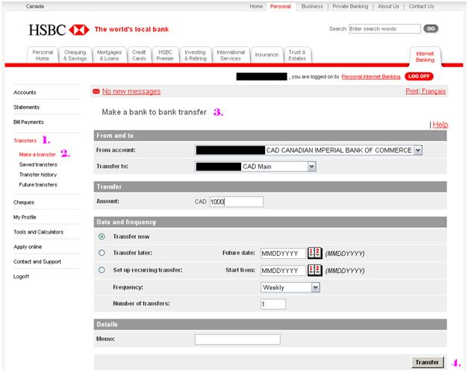Open Contact and Support in sidebar
This screenshot has height=373, width=468.
37,262
